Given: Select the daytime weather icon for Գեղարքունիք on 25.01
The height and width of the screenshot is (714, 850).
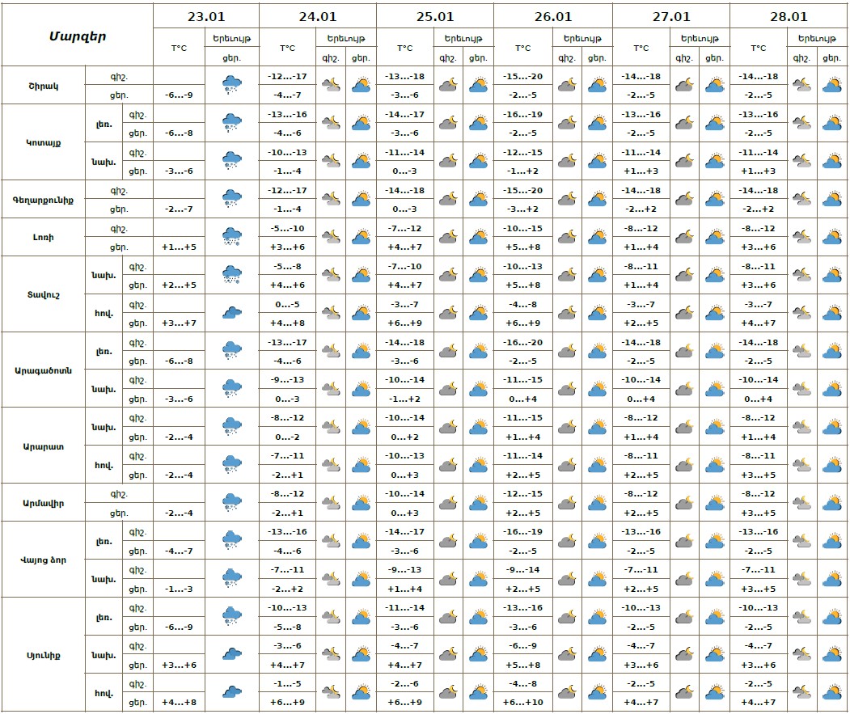Looking at the screenshot, I should pyautogui.click(x=478, y=198).
